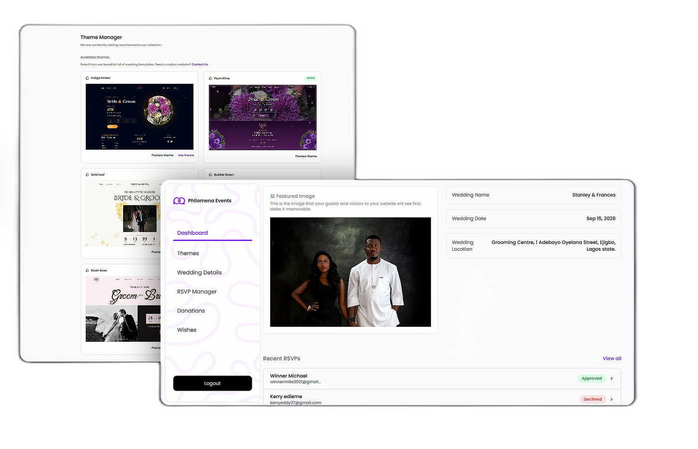Click the Blush Rose theme thumbnail
Image resolution: width=698 pixels, height=449 pixels.
pos(123,309)
